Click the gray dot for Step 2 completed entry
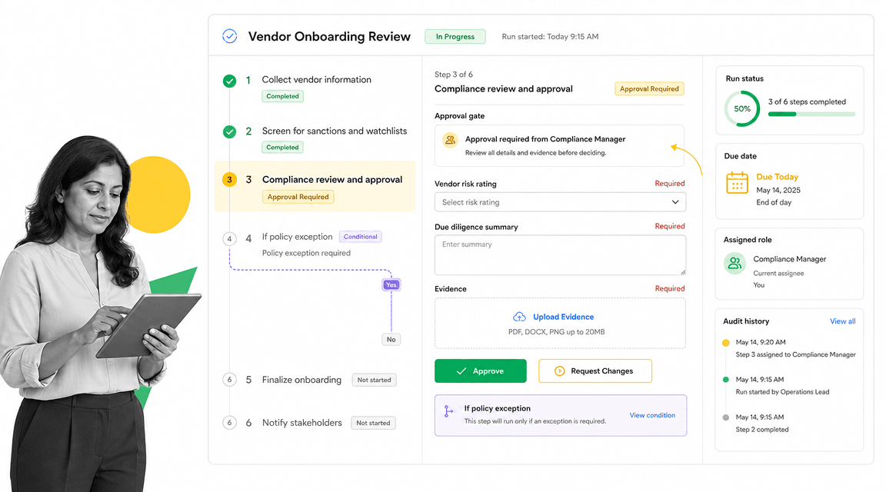 (x=726, y=417)
